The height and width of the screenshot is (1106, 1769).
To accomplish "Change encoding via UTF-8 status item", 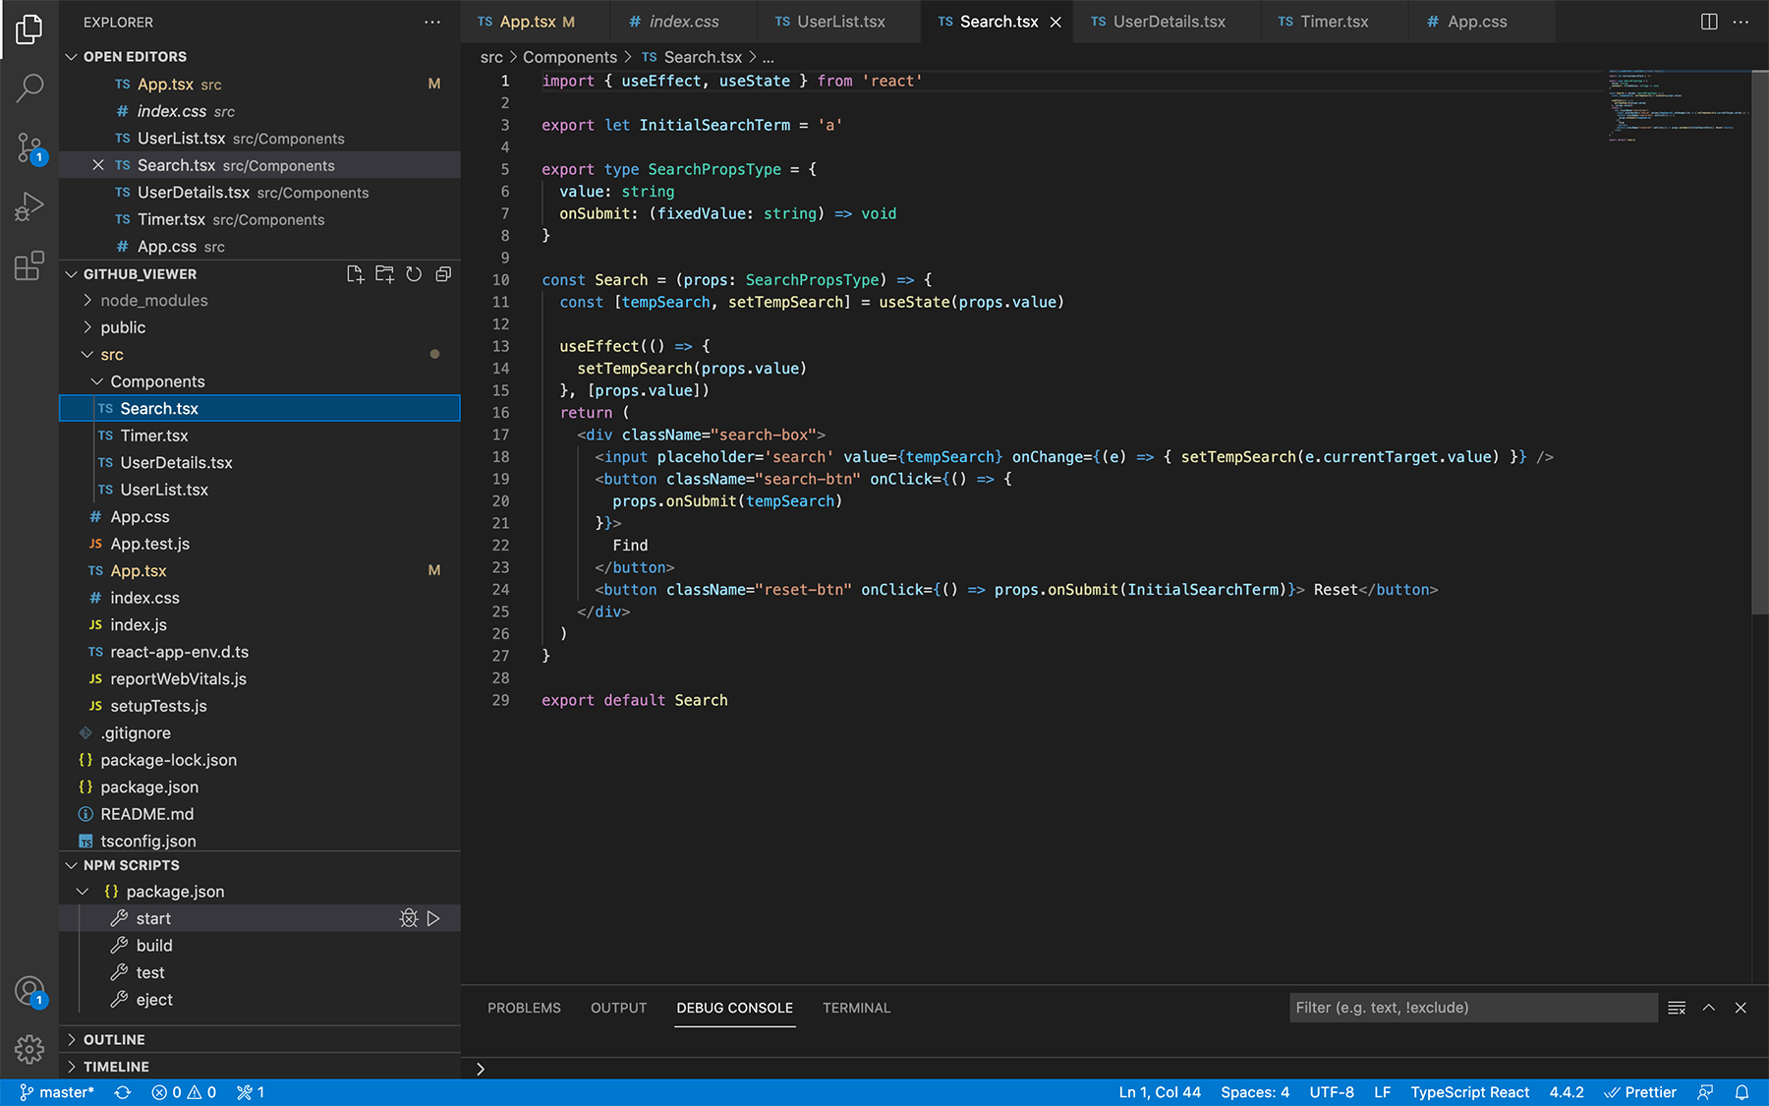I will click(1331, 1092).
